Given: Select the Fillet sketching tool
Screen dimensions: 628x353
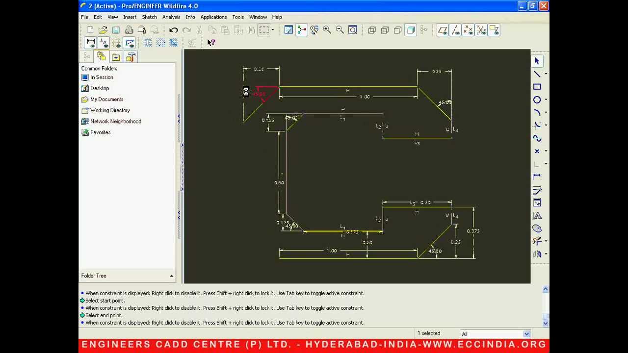Looking at the screenshot, I should tap(537, 125).
